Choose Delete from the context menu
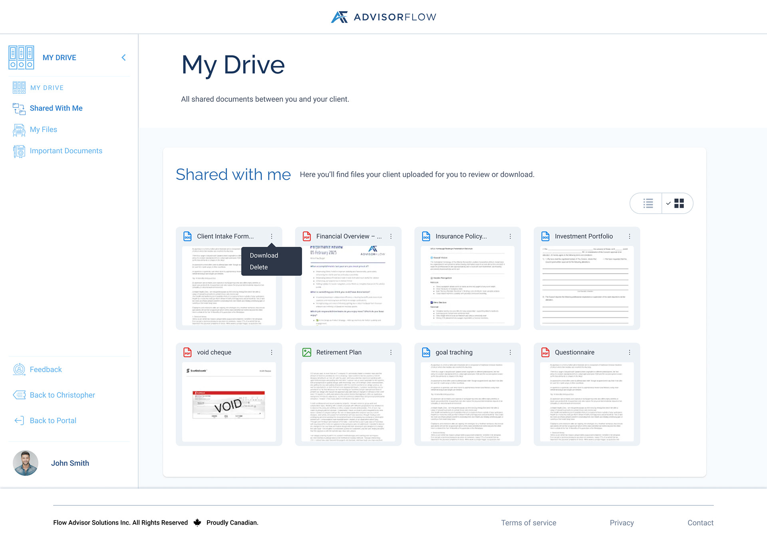This screenshot has height=545, width=767. pyautogui.click(x=258, y=267)
